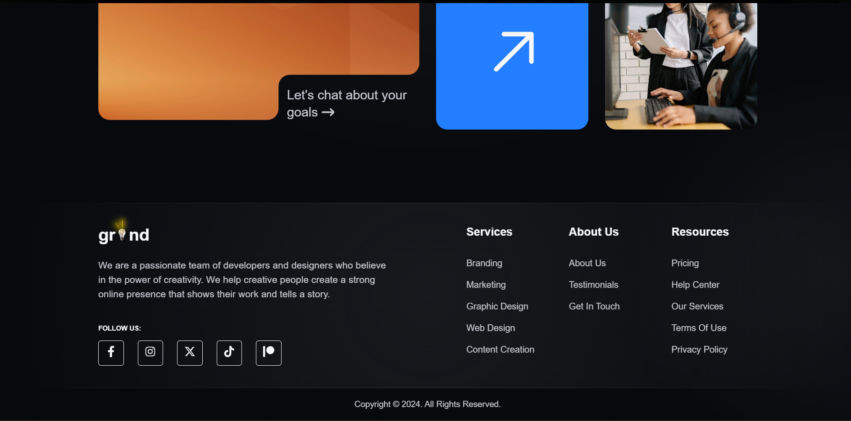Click "Let's chat about your goals" link
This screenshot has width=851, height=421.
tap(346, 103)
